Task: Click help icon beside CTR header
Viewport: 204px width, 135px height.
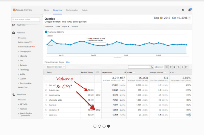Action: tap(175, 73)
